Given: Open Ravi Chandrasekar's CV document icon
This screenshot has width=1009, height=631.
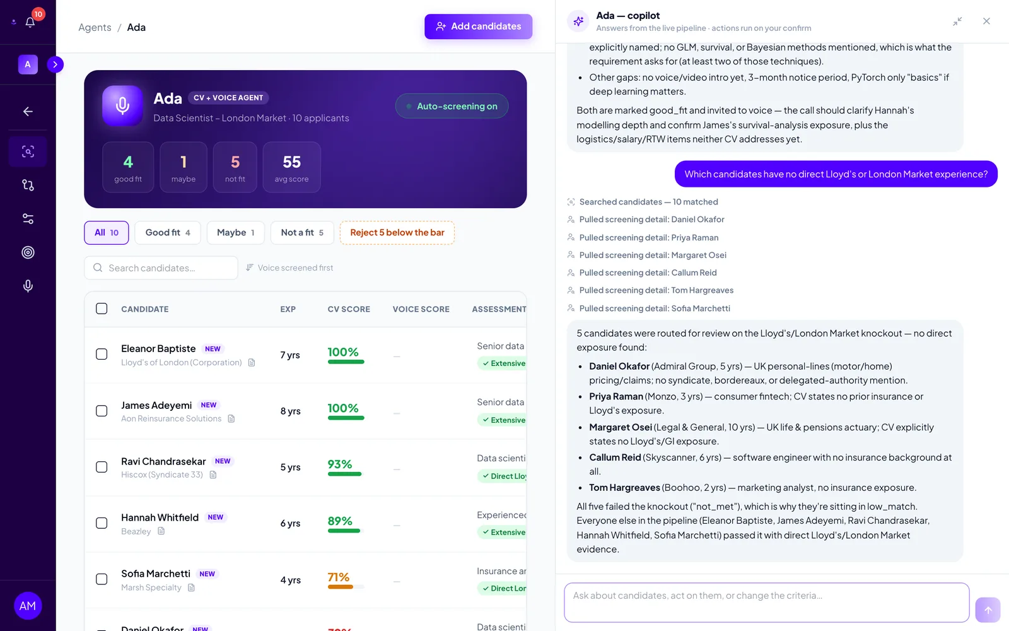Looking at the screenshot, I should 213,475.
